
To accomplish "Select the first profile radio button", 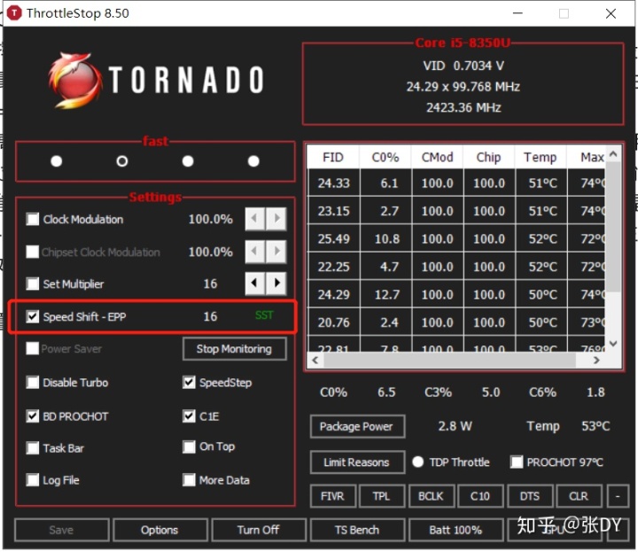I will 56,161.
